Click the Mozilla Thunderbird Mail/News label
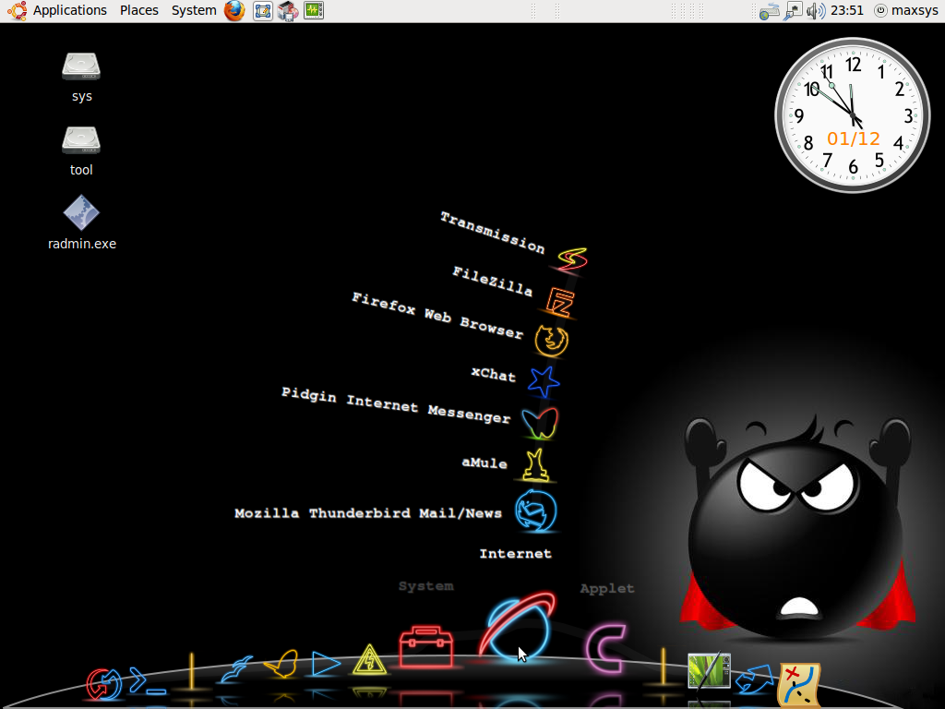 [368, 513]
